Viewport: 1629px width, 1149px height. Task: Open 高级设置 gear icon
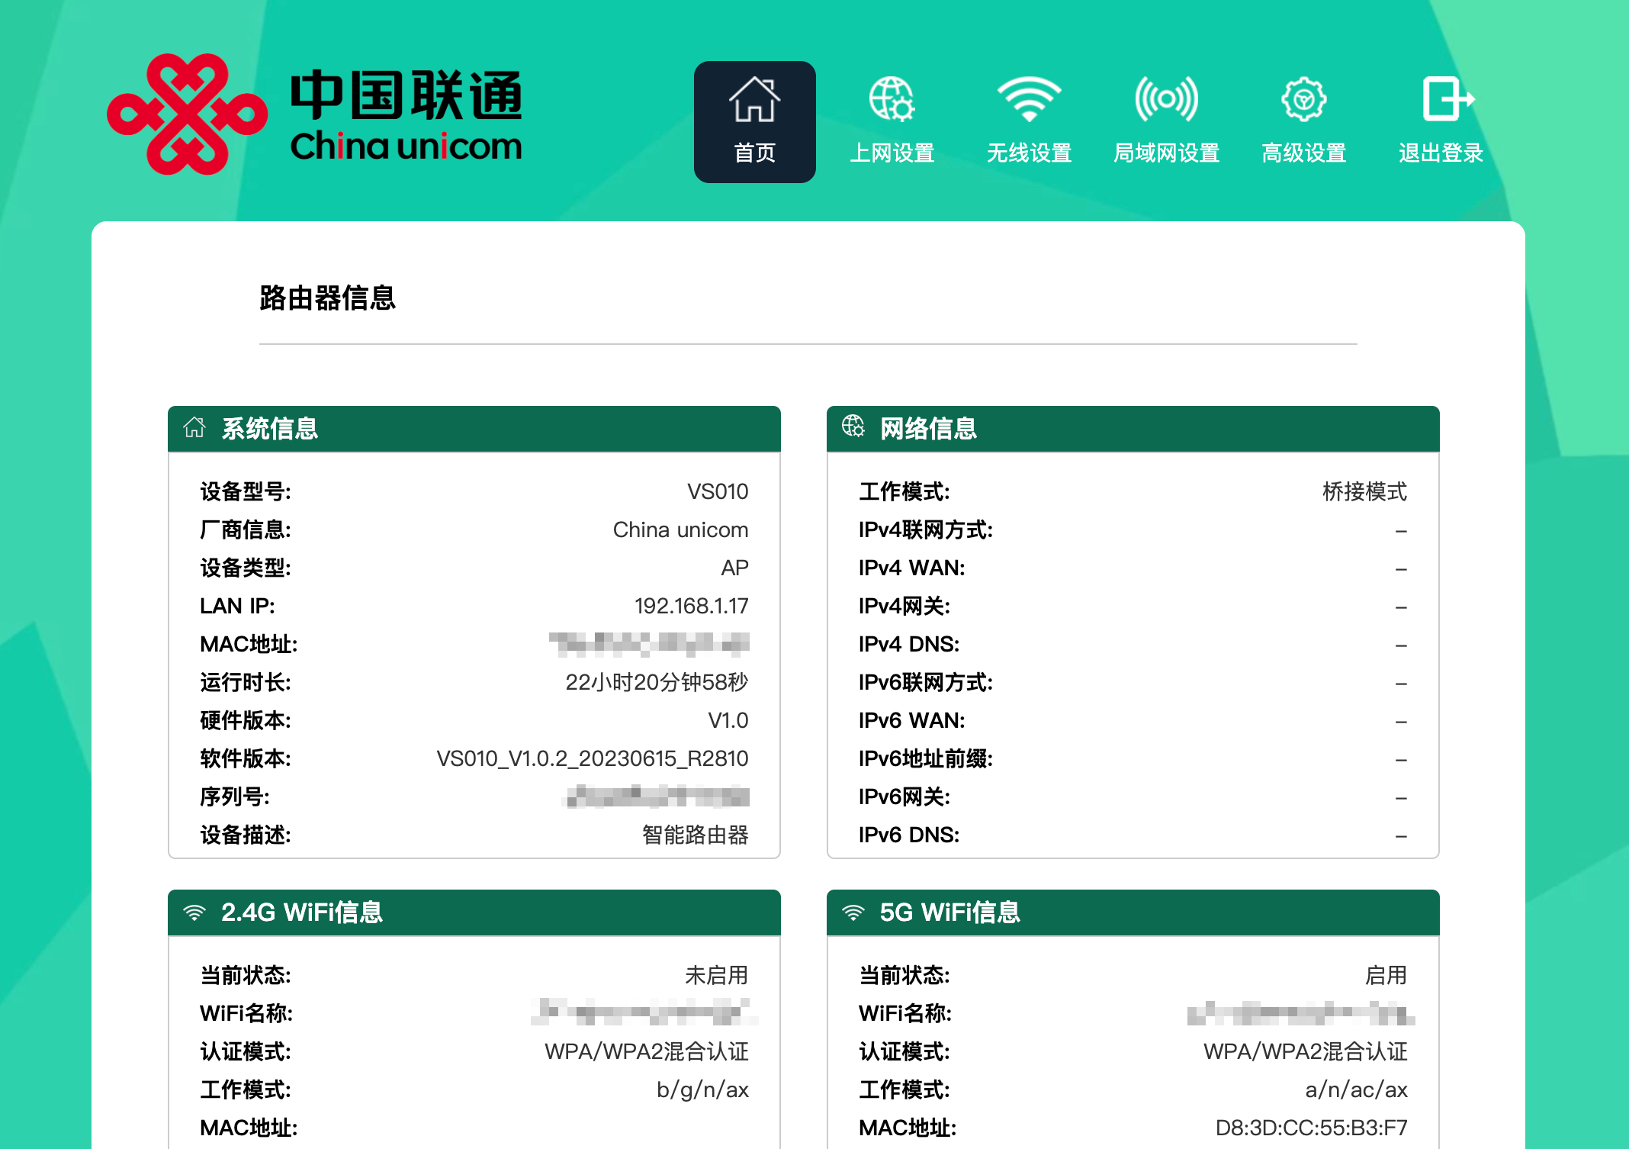click(1303, 99)
